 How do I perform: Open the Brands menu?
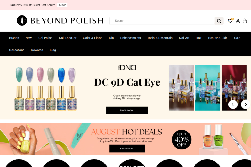coord(14,38)
